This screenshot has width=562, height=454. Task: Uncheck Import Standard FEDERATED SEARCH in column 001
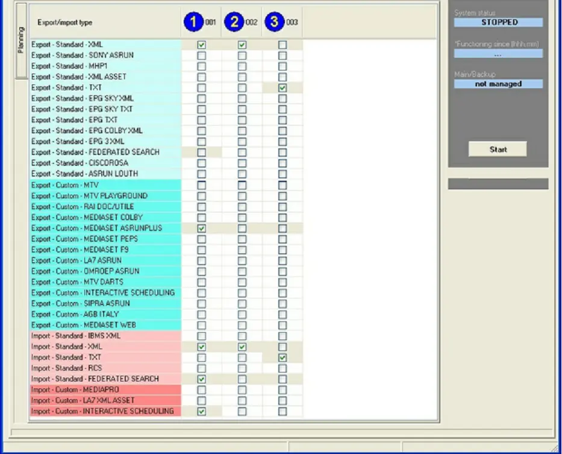click(201, 379)
